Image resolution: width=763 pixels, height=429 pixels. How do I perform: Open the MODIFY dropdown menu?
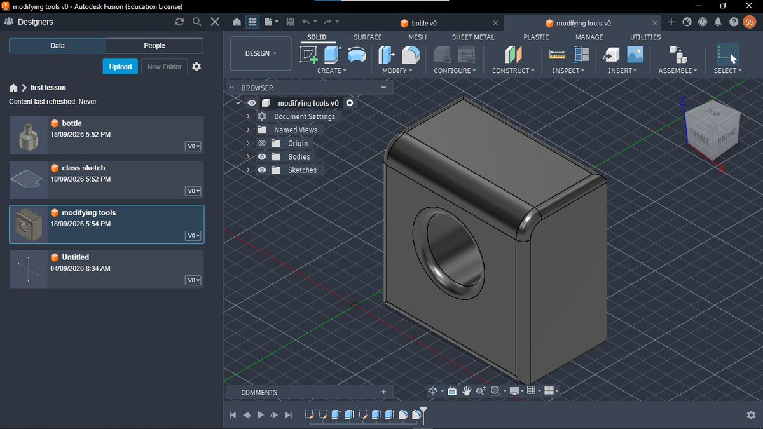[397, 71]
